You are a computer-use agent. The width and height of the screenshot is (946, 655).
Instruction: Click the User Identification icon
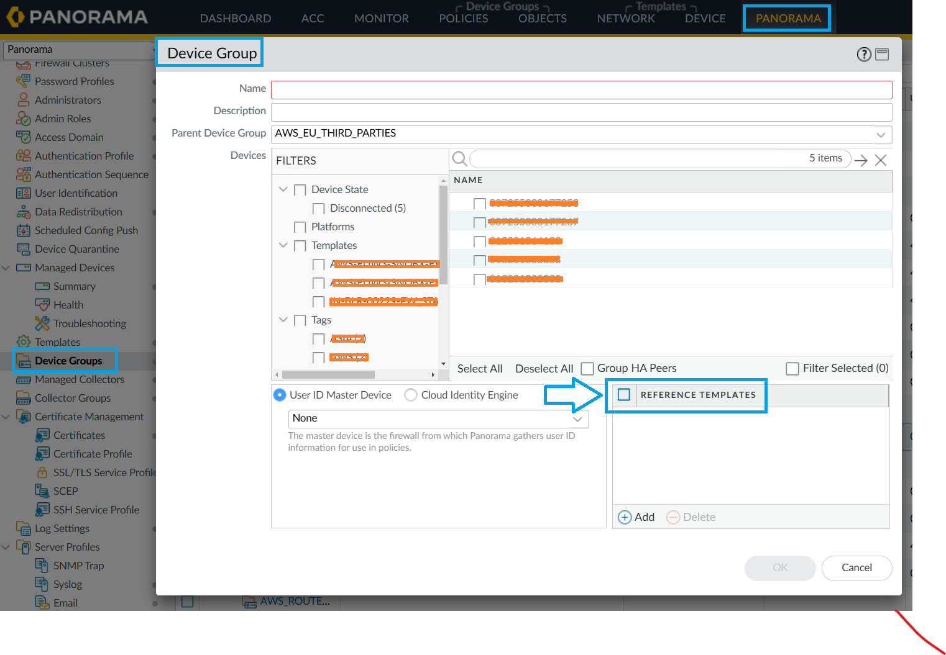pos(23,192)
